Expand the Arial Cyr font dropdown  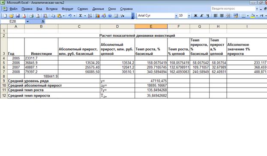(x=176, y=16)
